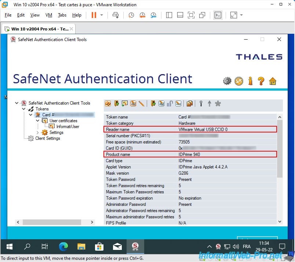Click the Log On to Token door icon beside Initialize Token
The height and width of the screenshot is (262, 295).
tap(116, 103)
